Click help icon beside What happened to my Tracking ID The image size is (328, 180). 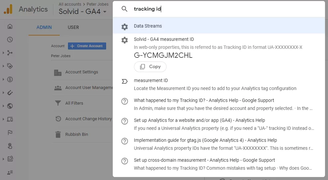[x=124, y=101]
